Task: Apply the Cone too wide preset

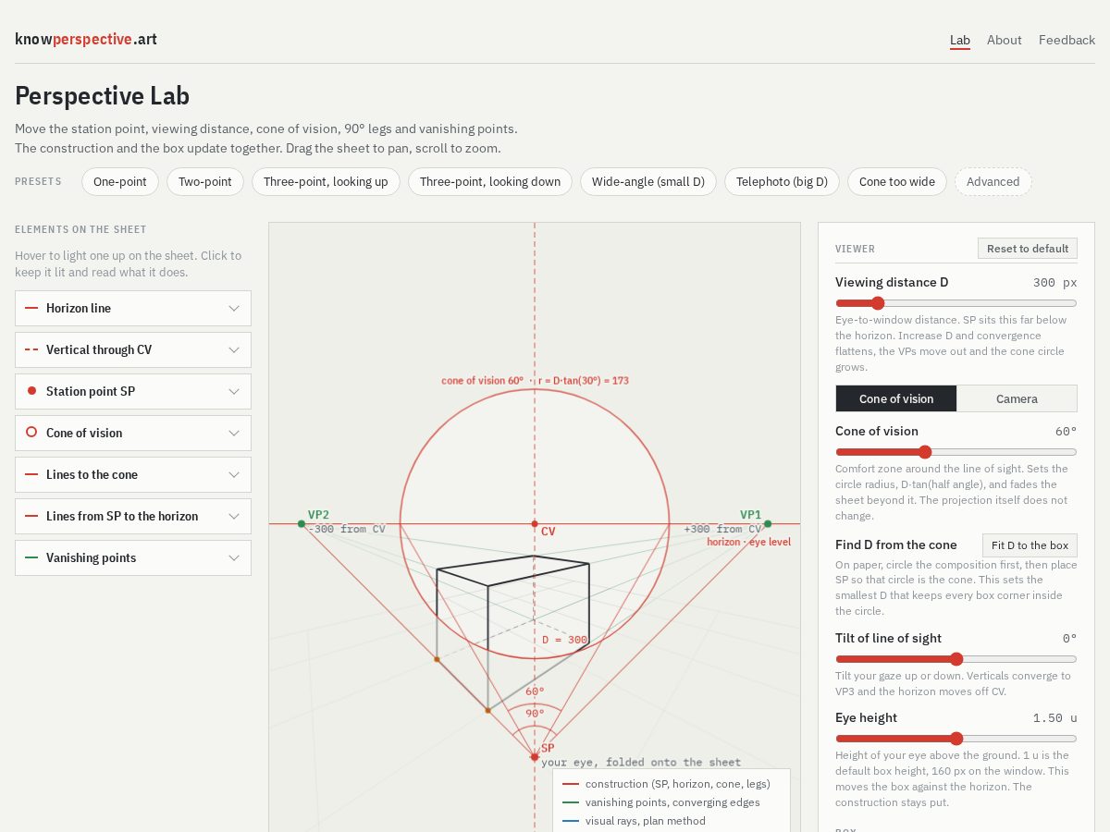Action: tap(897, 181)
